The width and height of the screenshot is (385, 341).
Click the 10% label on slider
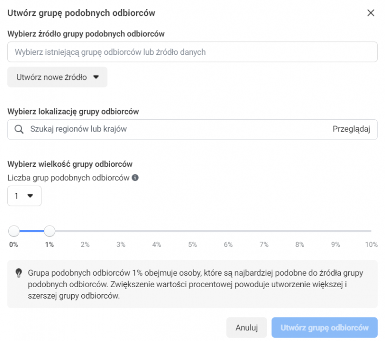[371, 244]
